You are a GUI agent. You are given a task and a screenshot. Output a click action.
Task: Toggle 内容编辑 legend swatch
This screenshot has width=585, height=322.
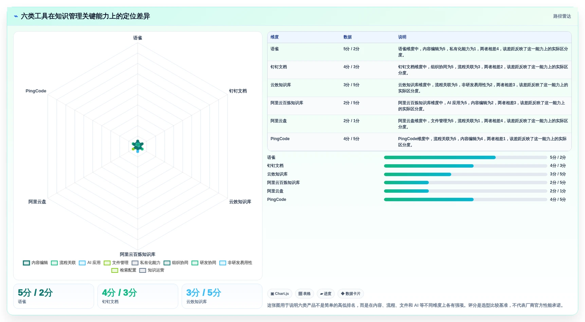[x=26, y=263]
